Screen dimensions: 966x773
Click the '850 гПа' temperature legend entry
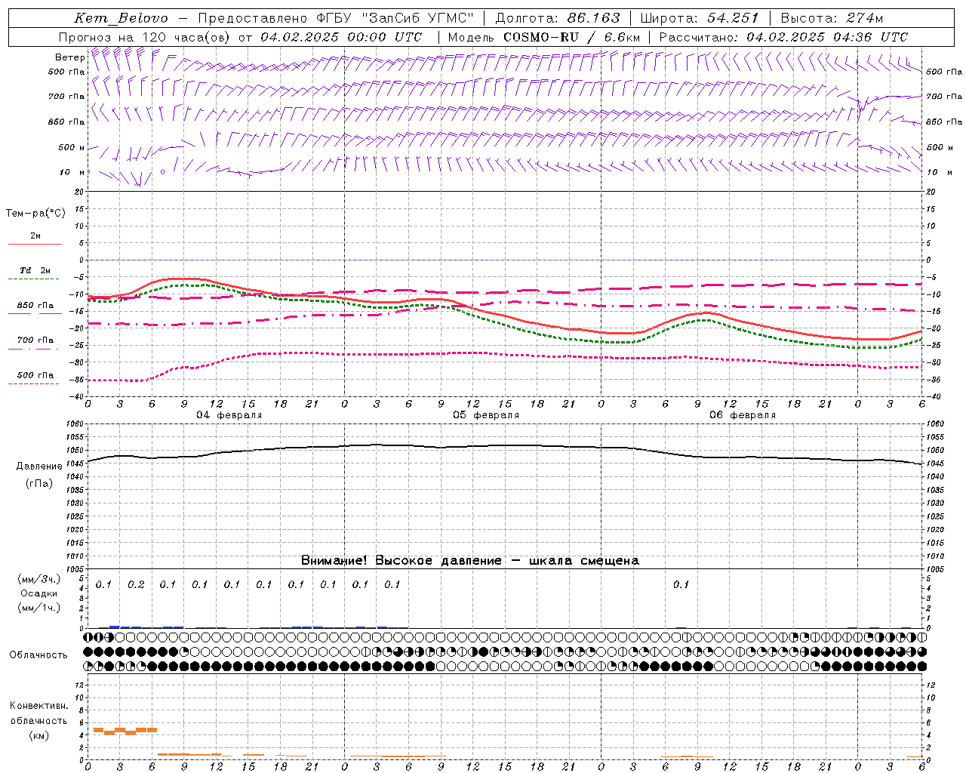[35, 305]
